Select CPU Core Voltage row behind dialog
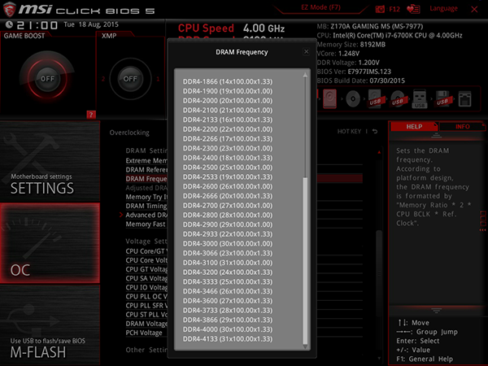The width and height of the screenshot is (488, 366). coord(146,260)
